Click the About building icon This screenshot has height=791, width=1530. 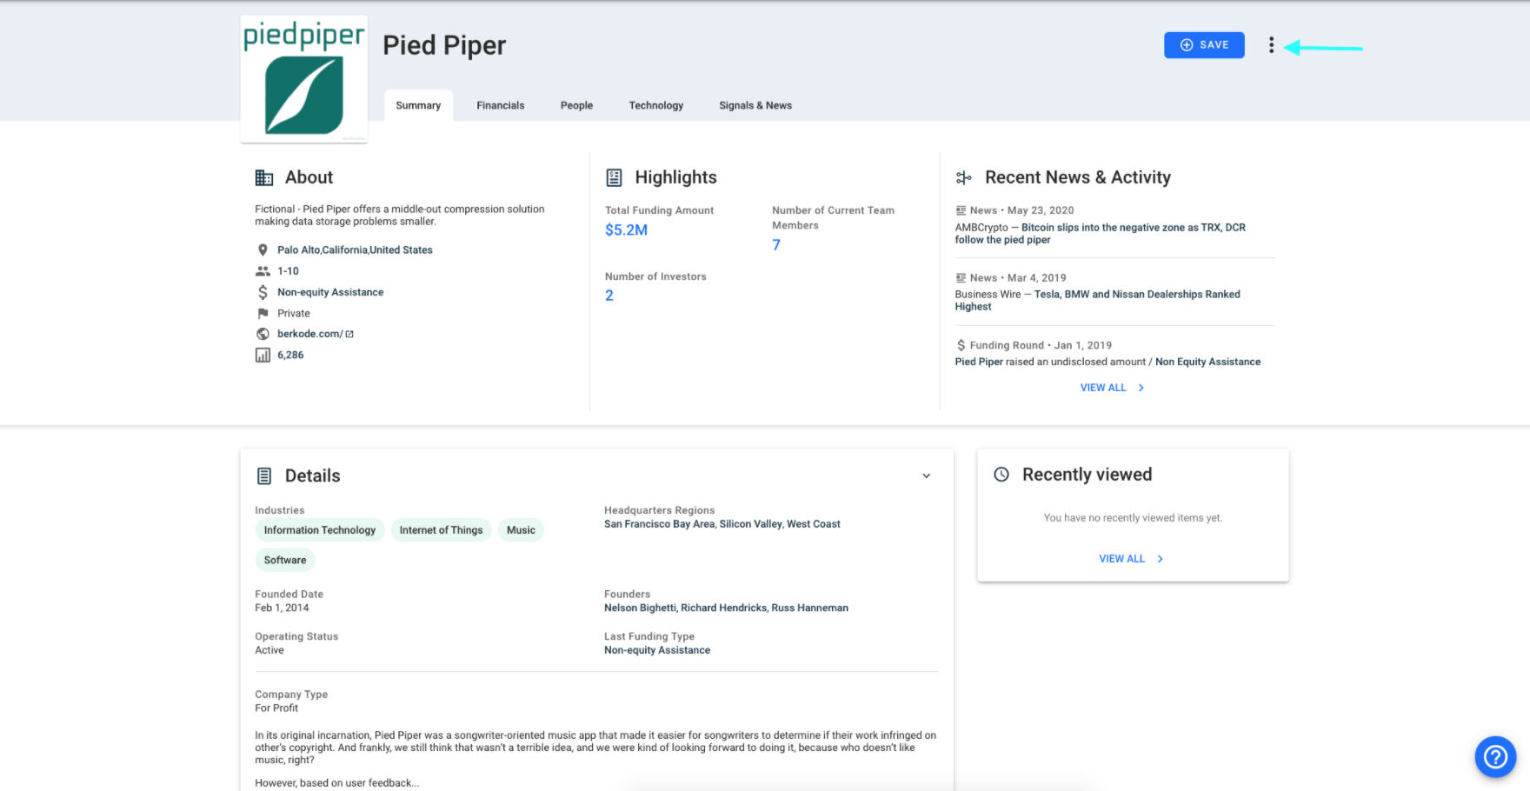[x=263, y=177]
